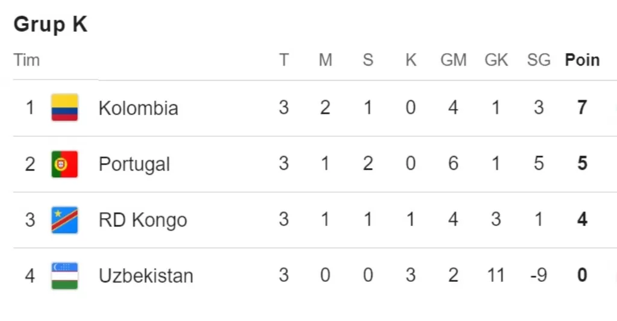Screen dimensions: 617x321
Task: Click Uzbekistan's 11 goals conceded value
Action: click(496, 275)
